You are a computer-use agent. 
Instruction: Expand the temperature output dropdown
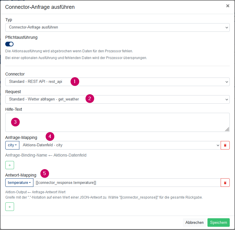(19, 182)
